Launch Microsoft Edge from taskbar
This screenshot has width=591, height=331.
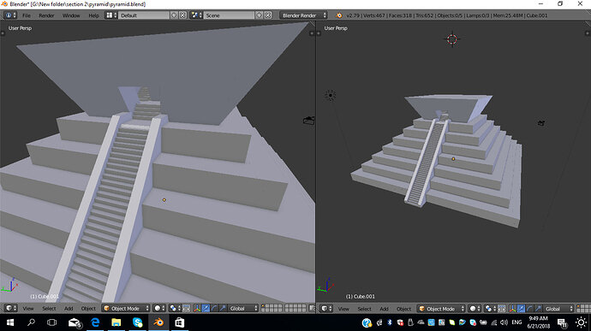(x=95, y=322)
